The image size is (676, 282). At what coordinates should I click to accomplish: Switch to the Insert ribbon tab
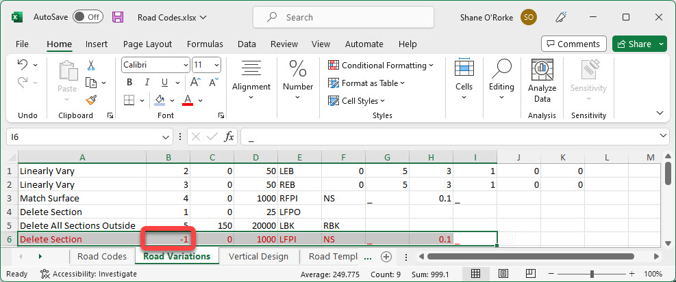97,44
